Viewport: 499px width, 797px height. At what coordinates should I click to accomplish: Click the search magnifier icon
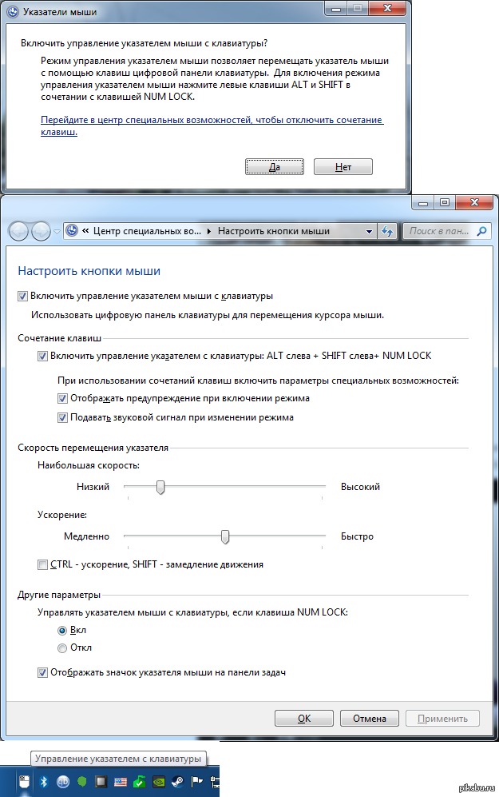[481, 231]
